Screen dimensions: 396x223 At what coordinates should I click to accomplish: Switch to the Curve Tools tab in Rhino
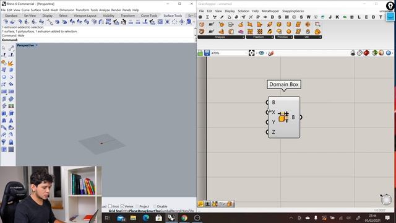click(149, 15)
